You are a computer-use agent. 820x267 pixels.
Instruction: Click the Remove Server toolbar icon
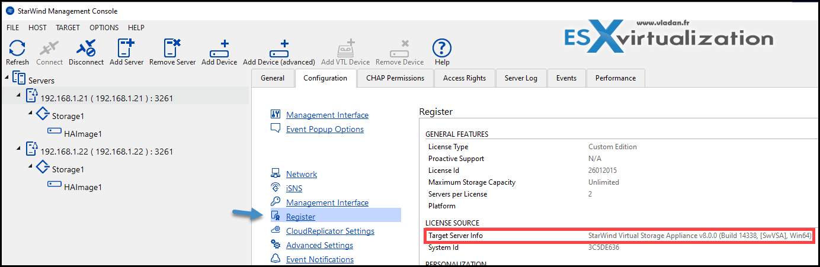pos(172,48)
